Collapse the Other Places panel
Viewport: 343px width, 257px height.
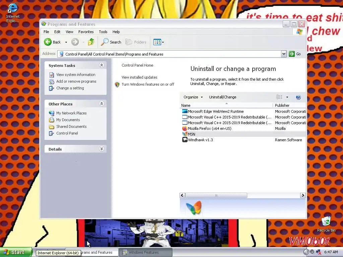pyautogui.click(x=101, y=104)
